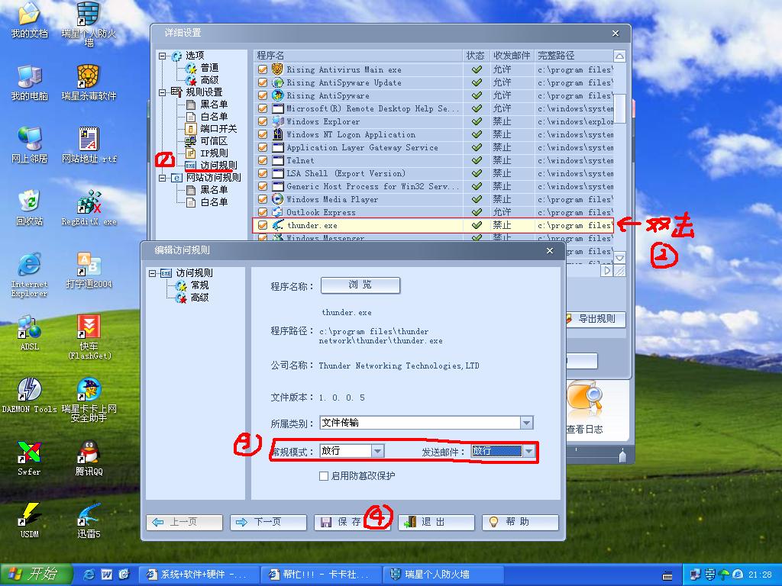Toggle LSA Shell rule checkbox
This screenshot has height=586, width=782.
point(263,173)
